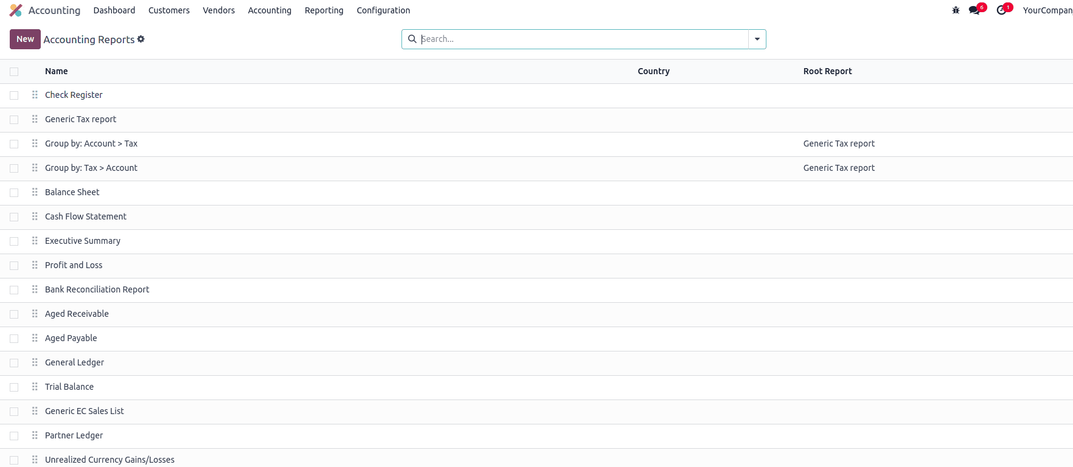Select the Balance Sheet row checkbox
The width and height of the screenshot is (1073, 467).
coord(14,193)
